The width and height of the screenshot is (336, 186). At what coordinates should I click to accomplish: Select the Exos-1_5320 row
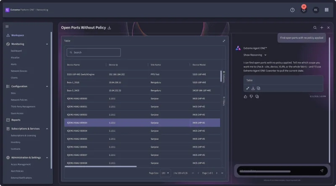pos(142,82)
